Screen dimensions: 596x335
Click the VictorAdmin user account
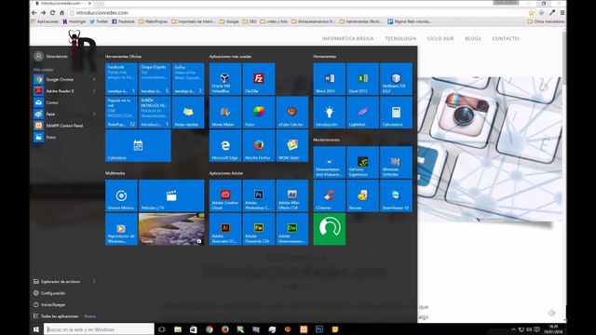pyautogui.click(x=51, y=56)
